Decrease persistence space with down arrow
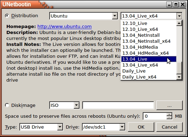 point(169,118)
